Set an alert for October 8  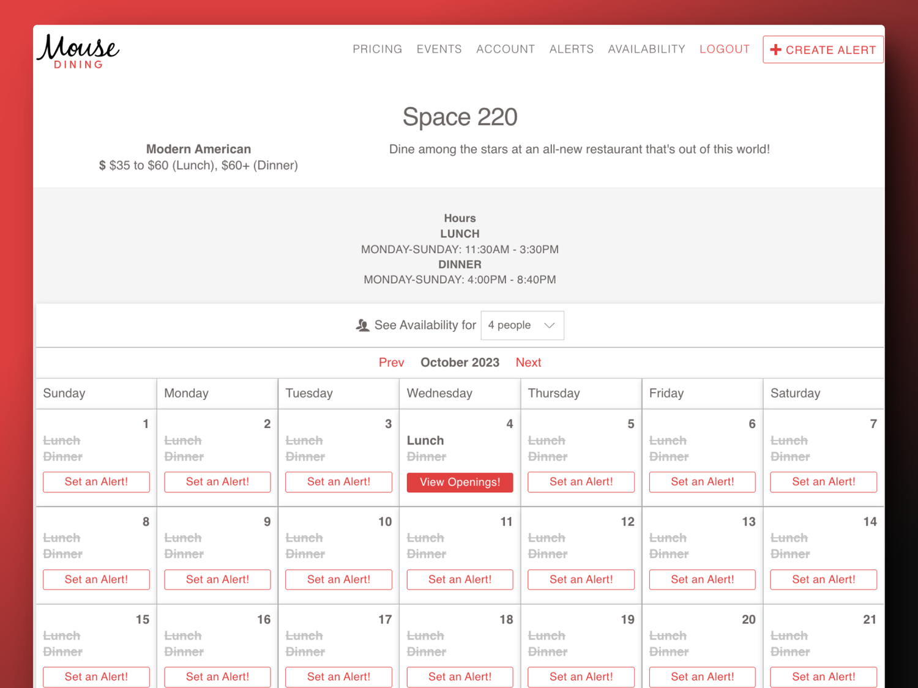click(x=96, y=580)
